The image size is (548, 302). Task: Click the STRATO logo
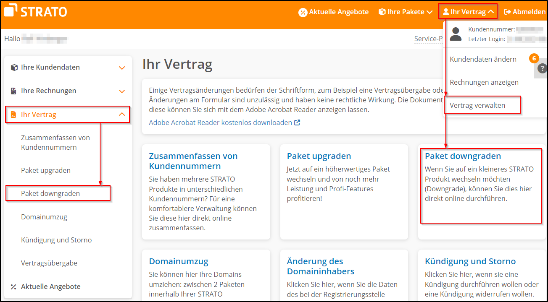tap(35, 11)
